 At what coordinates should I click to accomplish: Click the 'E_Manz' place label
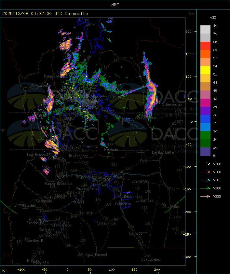pos(38,252)
